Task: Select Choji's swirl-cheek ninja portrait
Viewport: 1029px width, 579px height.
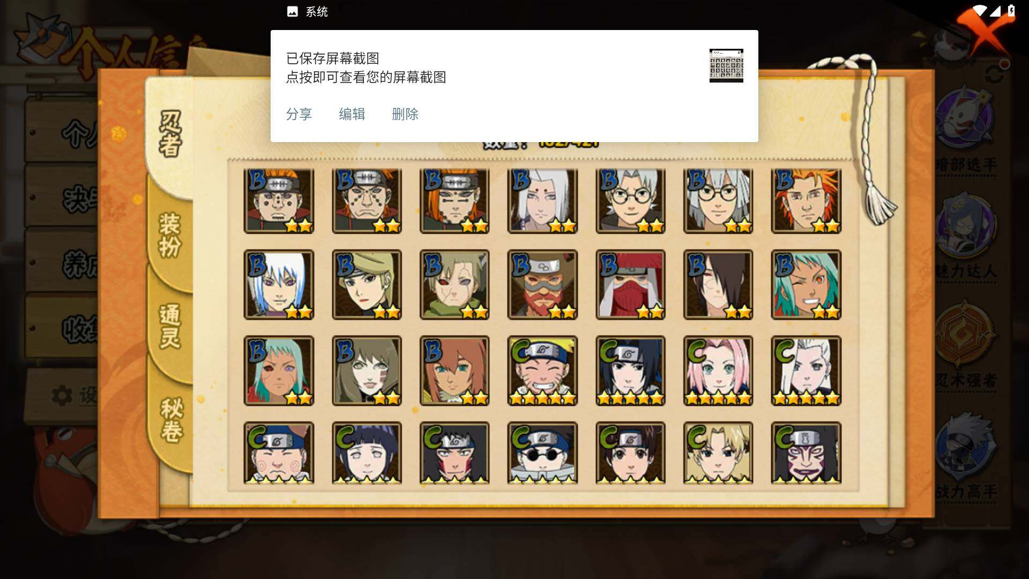Action: click(x=279, y=454)
